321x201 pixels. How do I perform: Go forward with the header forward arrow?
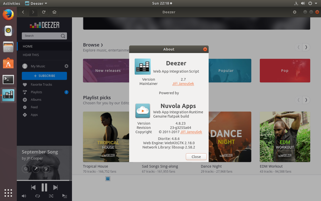(x=33, y=12)
